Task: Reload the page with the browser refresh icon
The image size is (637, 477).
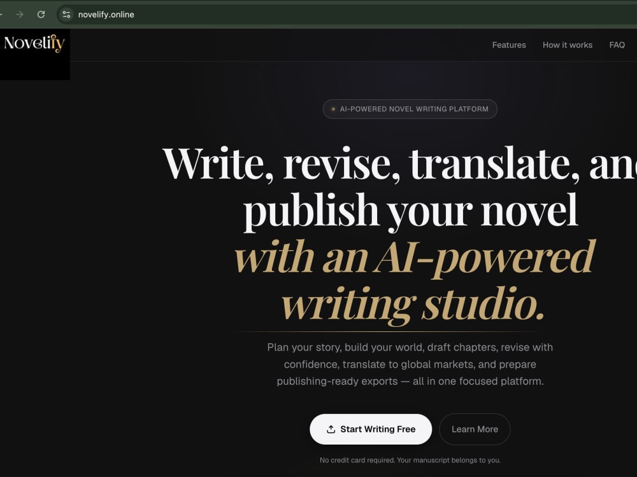Action: (41, 15)
